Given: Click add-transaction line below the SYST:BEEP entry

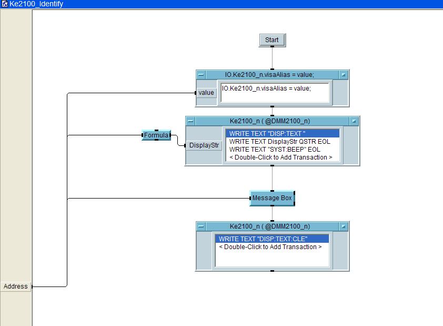Looking at the screenshot, I should coord(281,157).
